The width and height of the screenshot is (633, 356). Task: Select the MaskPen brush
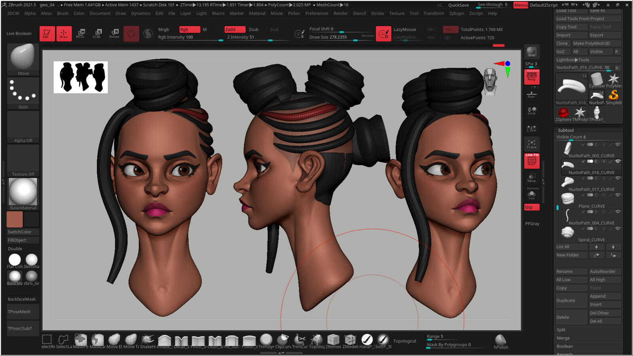(80, 341)
